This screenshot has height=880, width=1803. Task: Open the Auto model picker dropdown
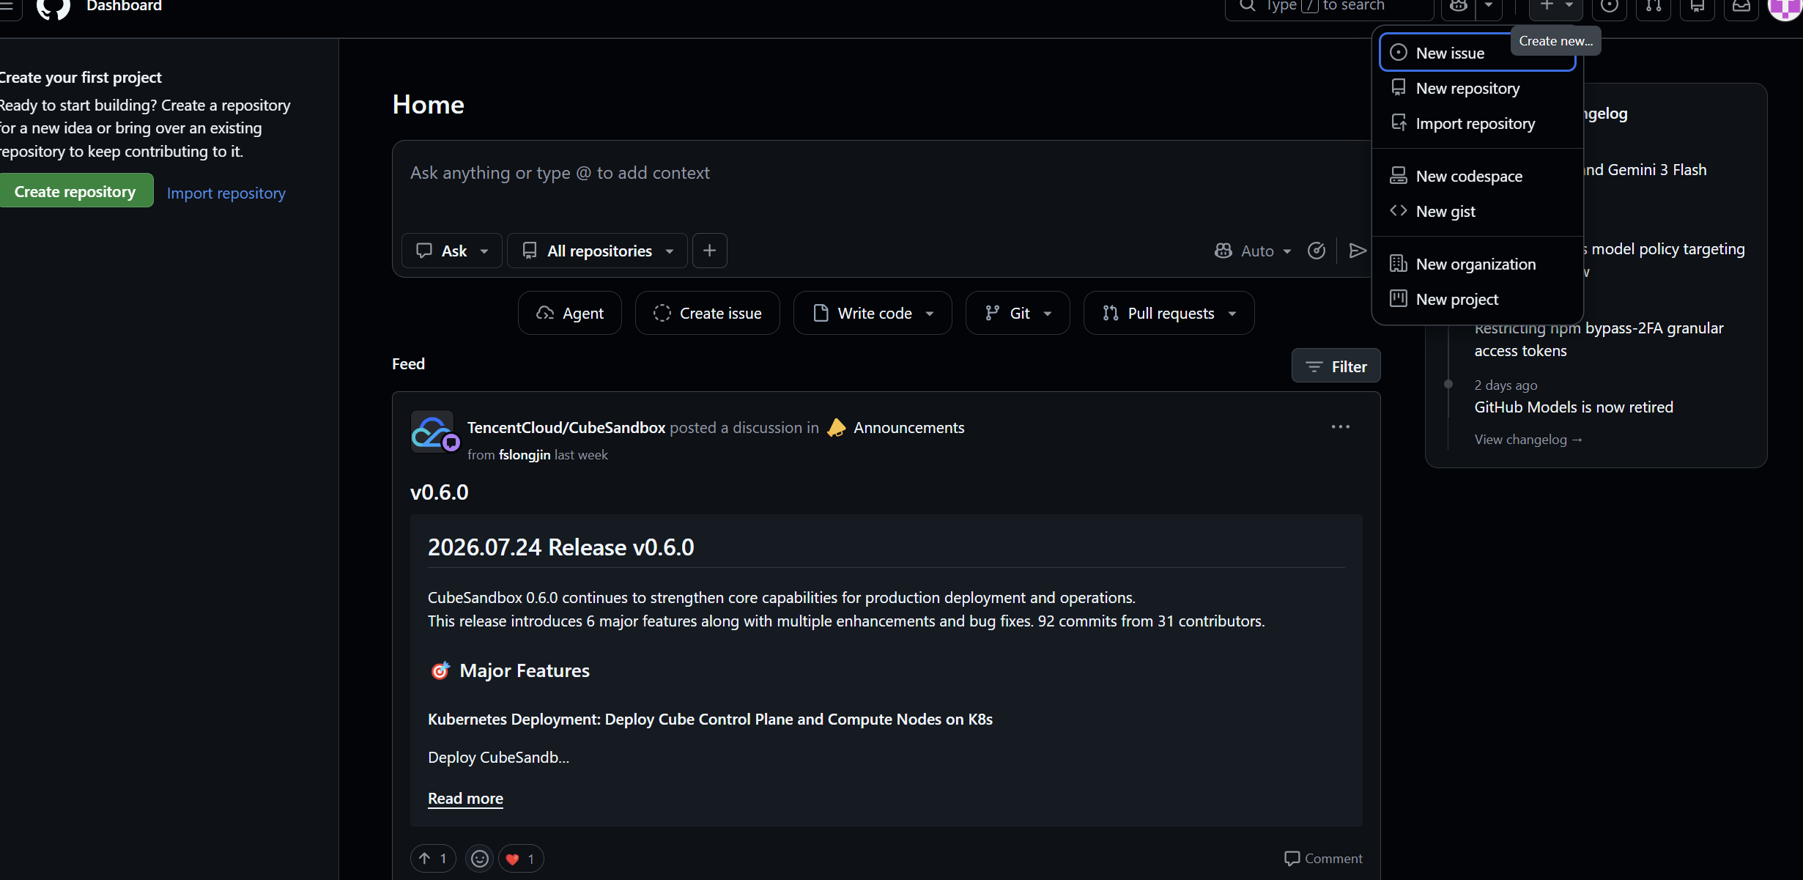pyautogui.click(x=1252, y=251)
